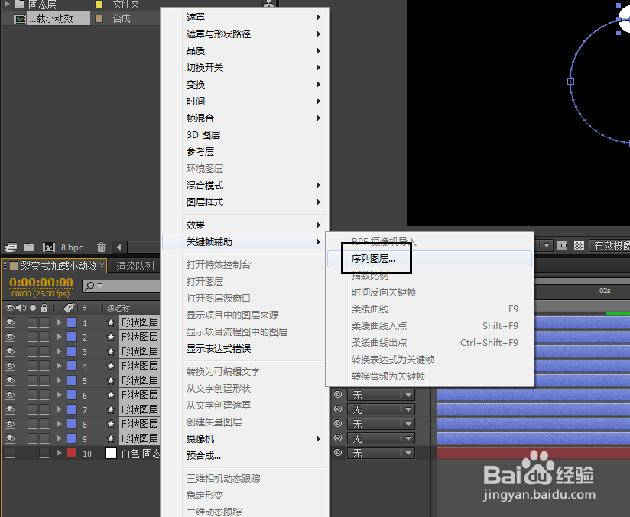Click star icon of shape layer 1

pos(111,323)
